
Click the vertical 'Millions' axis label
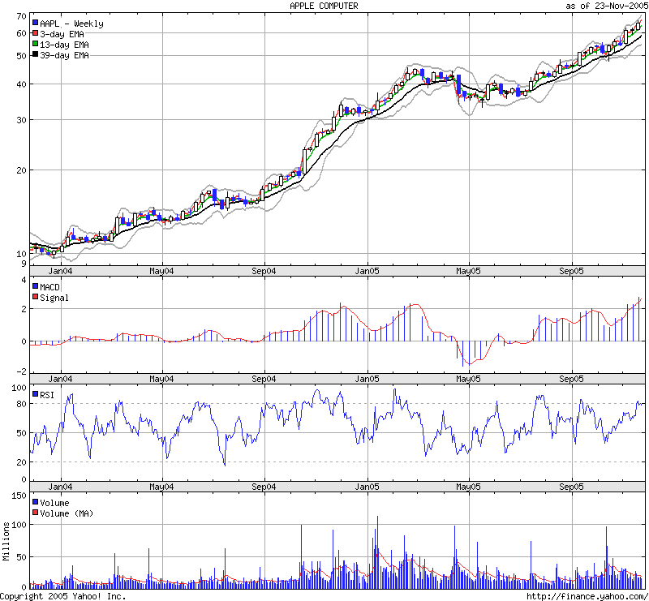tap(6, 542)
